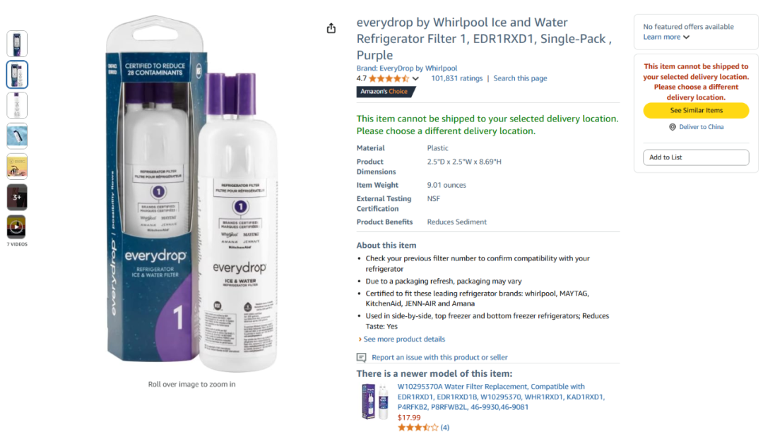The width and height of the screenshot is (763, 434).
Task: Open the 101,831 ratings link
Action: tap(456, 78)
